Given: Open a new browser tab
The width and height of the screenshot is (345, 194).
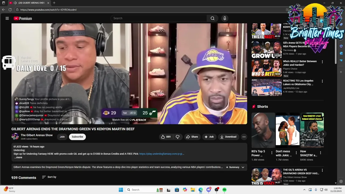Looking at the screenshot, I should pyautogui.click(x=54, y=3).
